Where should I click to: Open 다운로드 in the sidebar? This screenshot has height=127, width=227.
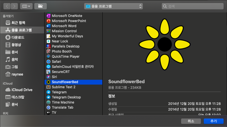22,37
